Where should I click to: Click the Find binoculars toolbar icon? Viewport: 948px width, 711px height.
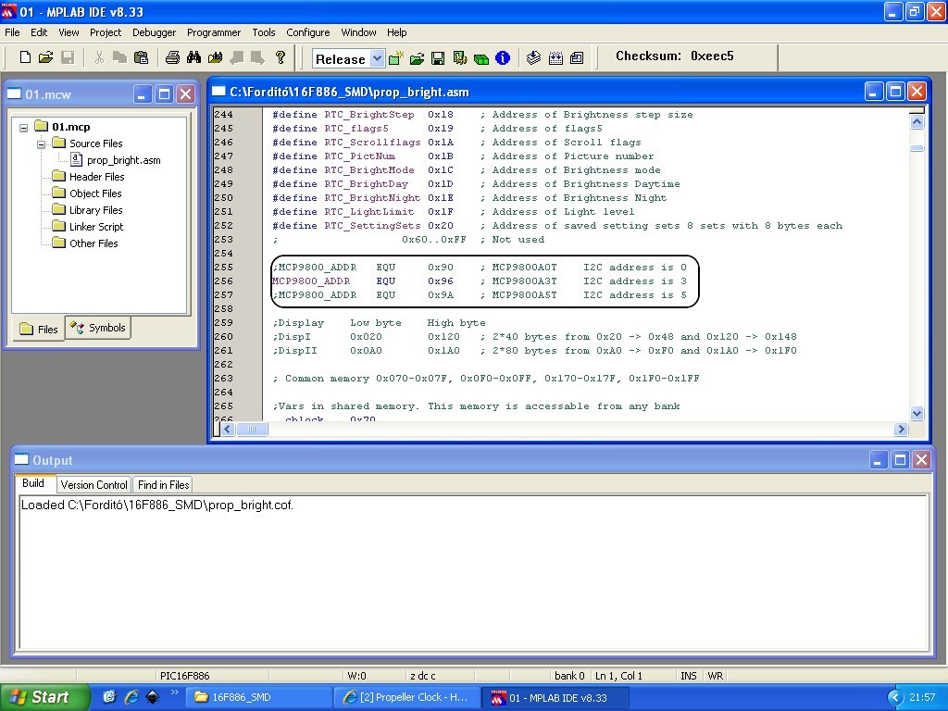click(x=193, y=57)
